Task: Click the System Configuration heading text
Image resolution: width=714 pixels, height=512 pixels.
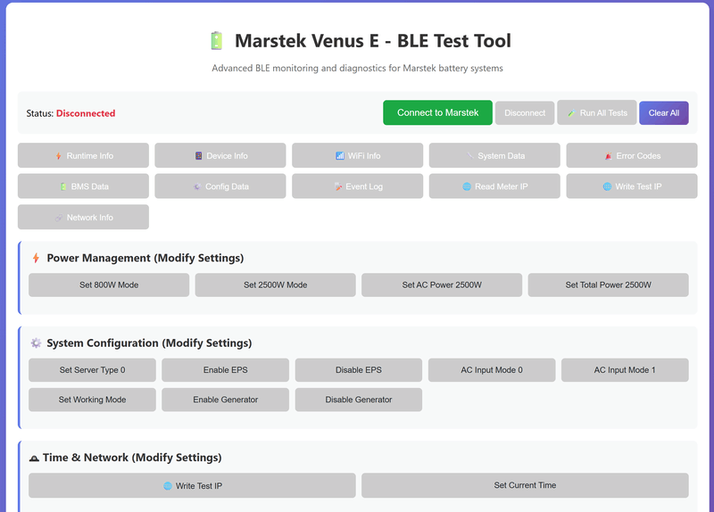Action: point(149,343)
